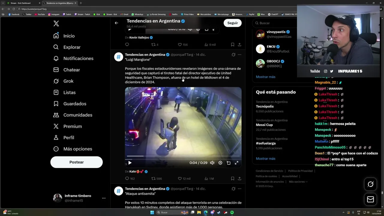Image resolution: width=384 pixels, height=216 pixels.
Task: Go to Perfil page
Action: (64, 138)
